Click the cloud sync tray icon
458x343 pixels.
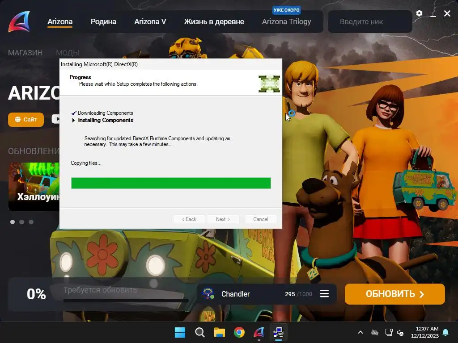click(375, 332)
